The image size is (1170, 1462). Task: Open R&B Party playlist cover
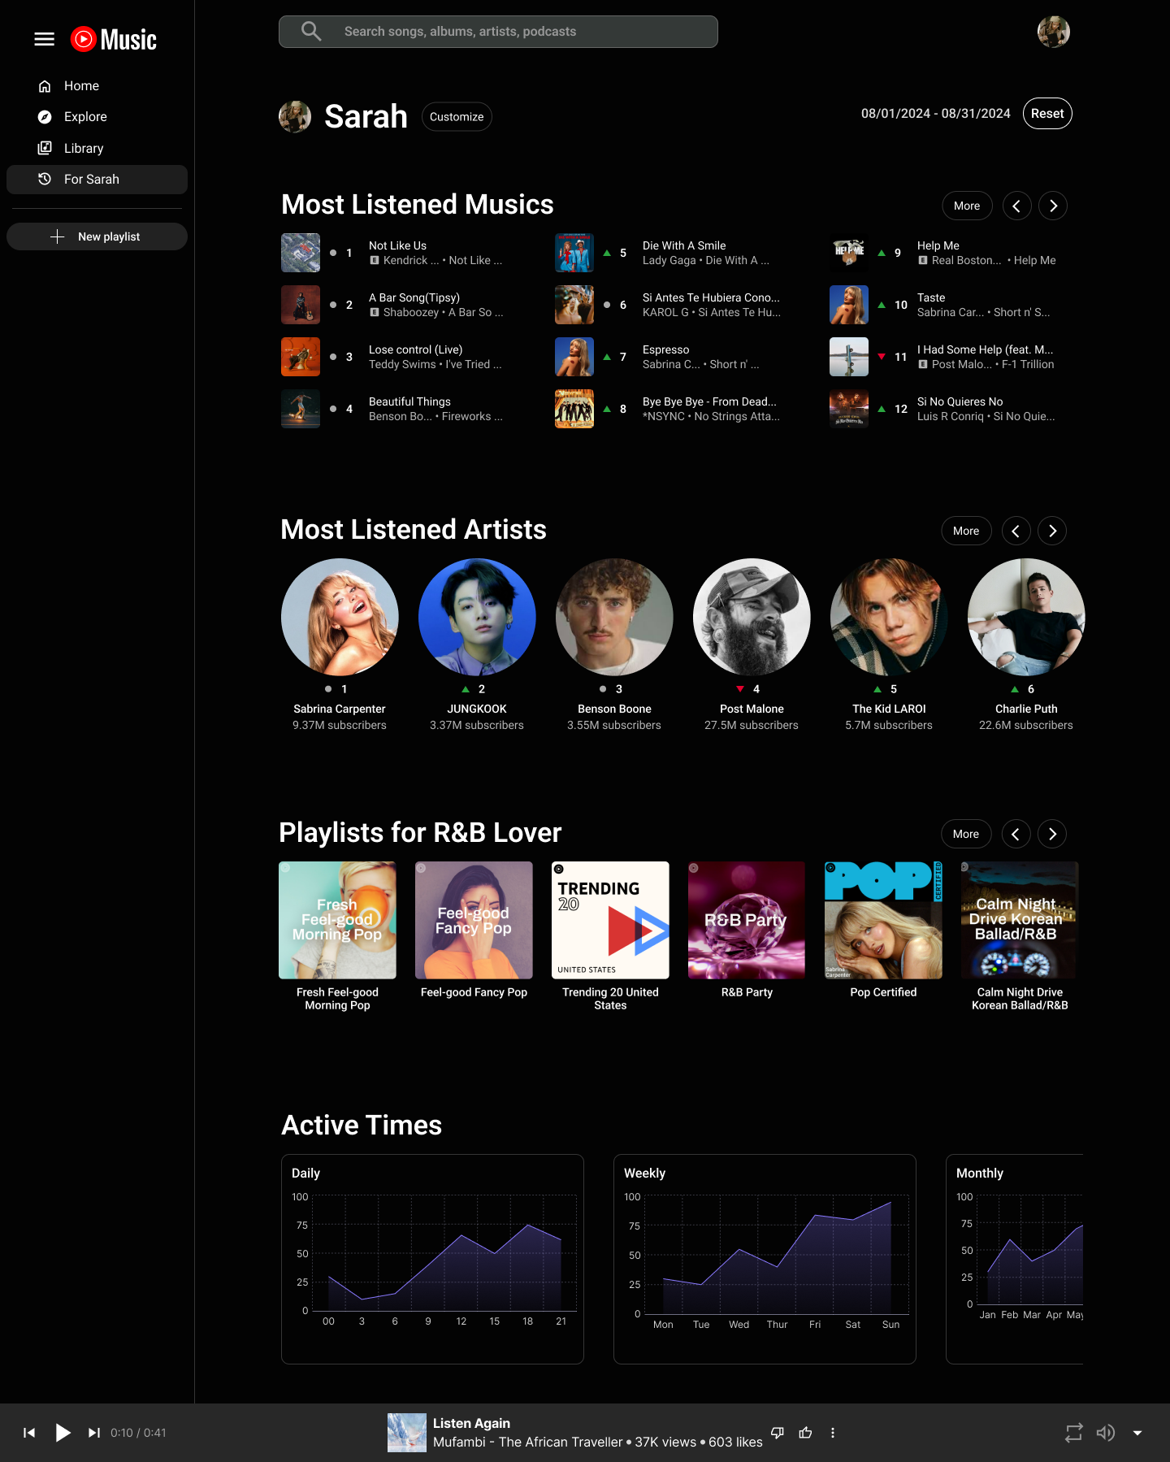point(747,920)
